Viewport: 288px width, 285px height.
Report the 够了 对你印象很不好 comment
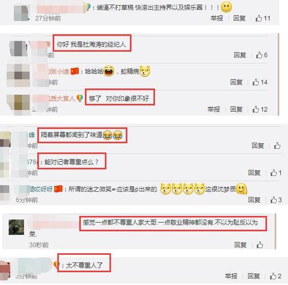pos(214,109)
